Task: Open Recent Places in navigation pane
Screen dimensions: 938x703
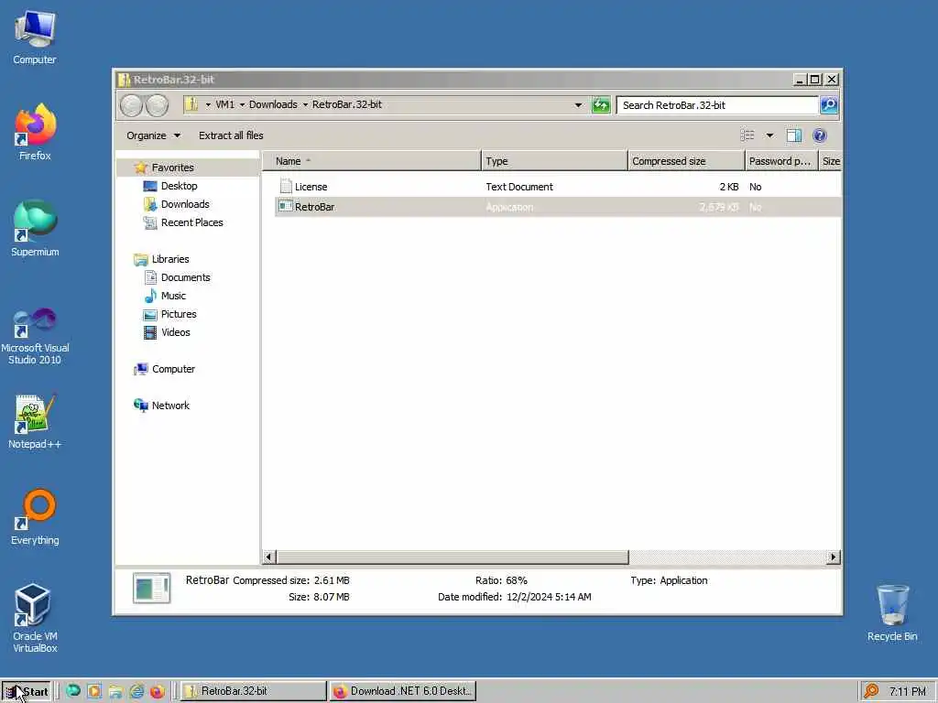Action: point(191,222)
